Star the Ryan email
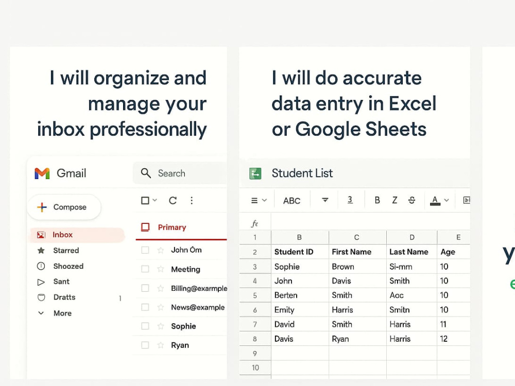515x386 pixels. 161,345
